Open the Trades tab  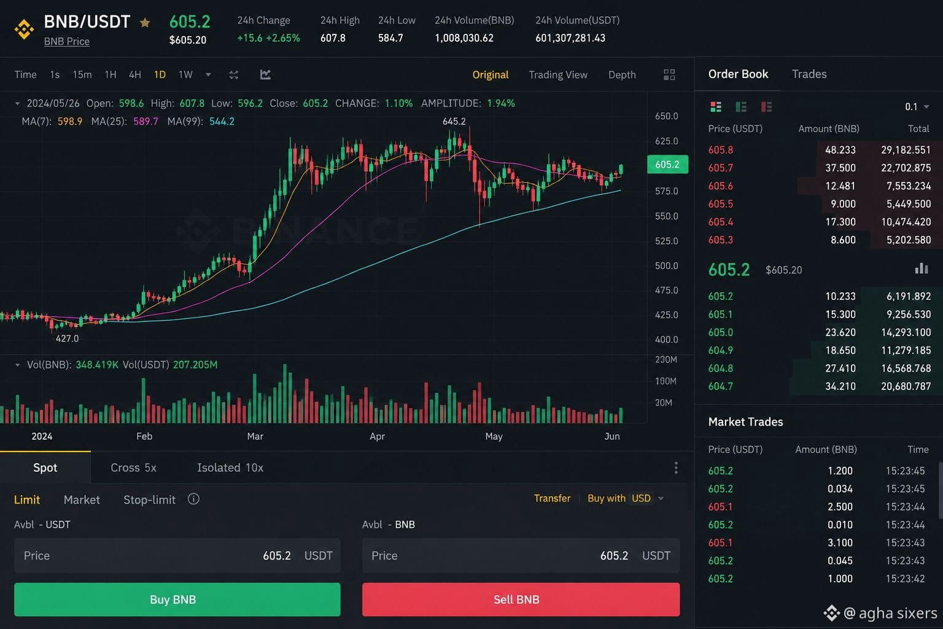pos(809,74)
